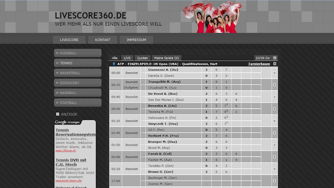The width and height of the screenshot is (334, 188).
Task: Add the Trungelliti vs Chiudinelli match to my games
Action: point(274,85)
